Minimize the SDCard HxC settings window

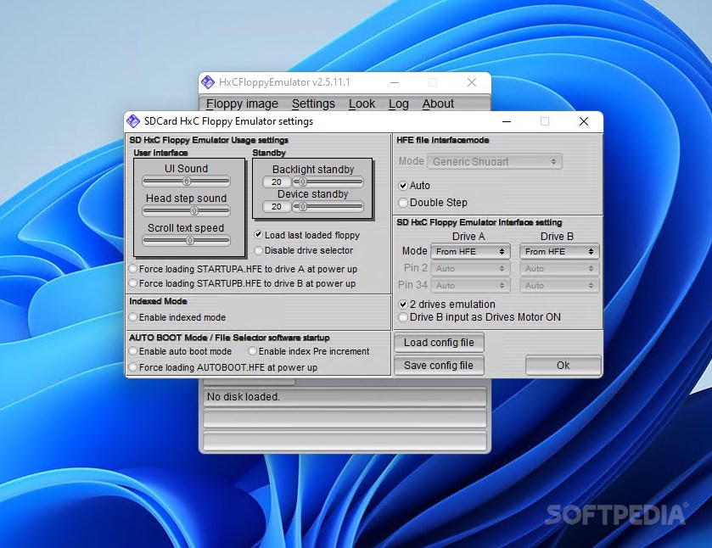point(507,121)
